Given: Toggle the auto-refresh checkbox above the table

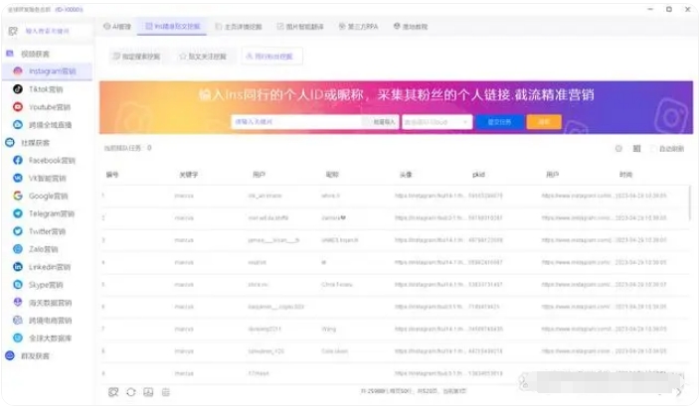Looking at the screenshot, I should coord(653,148).
